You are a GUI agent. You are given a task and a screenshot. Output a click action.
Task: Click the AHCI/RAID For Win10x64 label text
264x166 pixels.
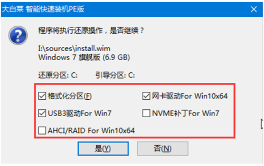(91, 130)
